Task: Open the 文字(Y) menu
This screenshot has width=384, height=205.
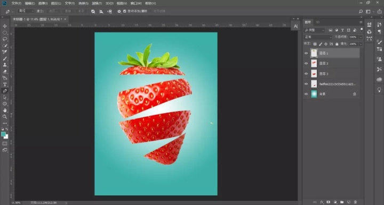Action: pos(70,3)
